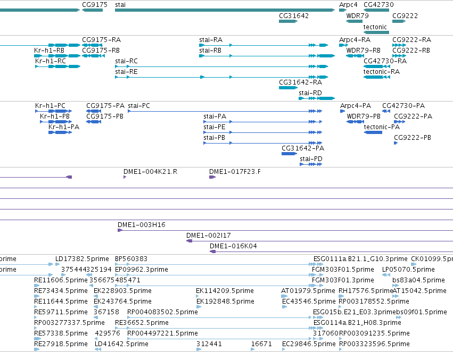Viewport: 453px width, 352px height.
Task: Select the CG42730-PA protein label
Action: (x=403, y=106)
